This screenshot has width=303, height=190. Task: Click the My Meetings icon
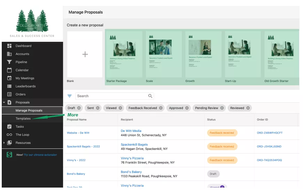(9, 78)
